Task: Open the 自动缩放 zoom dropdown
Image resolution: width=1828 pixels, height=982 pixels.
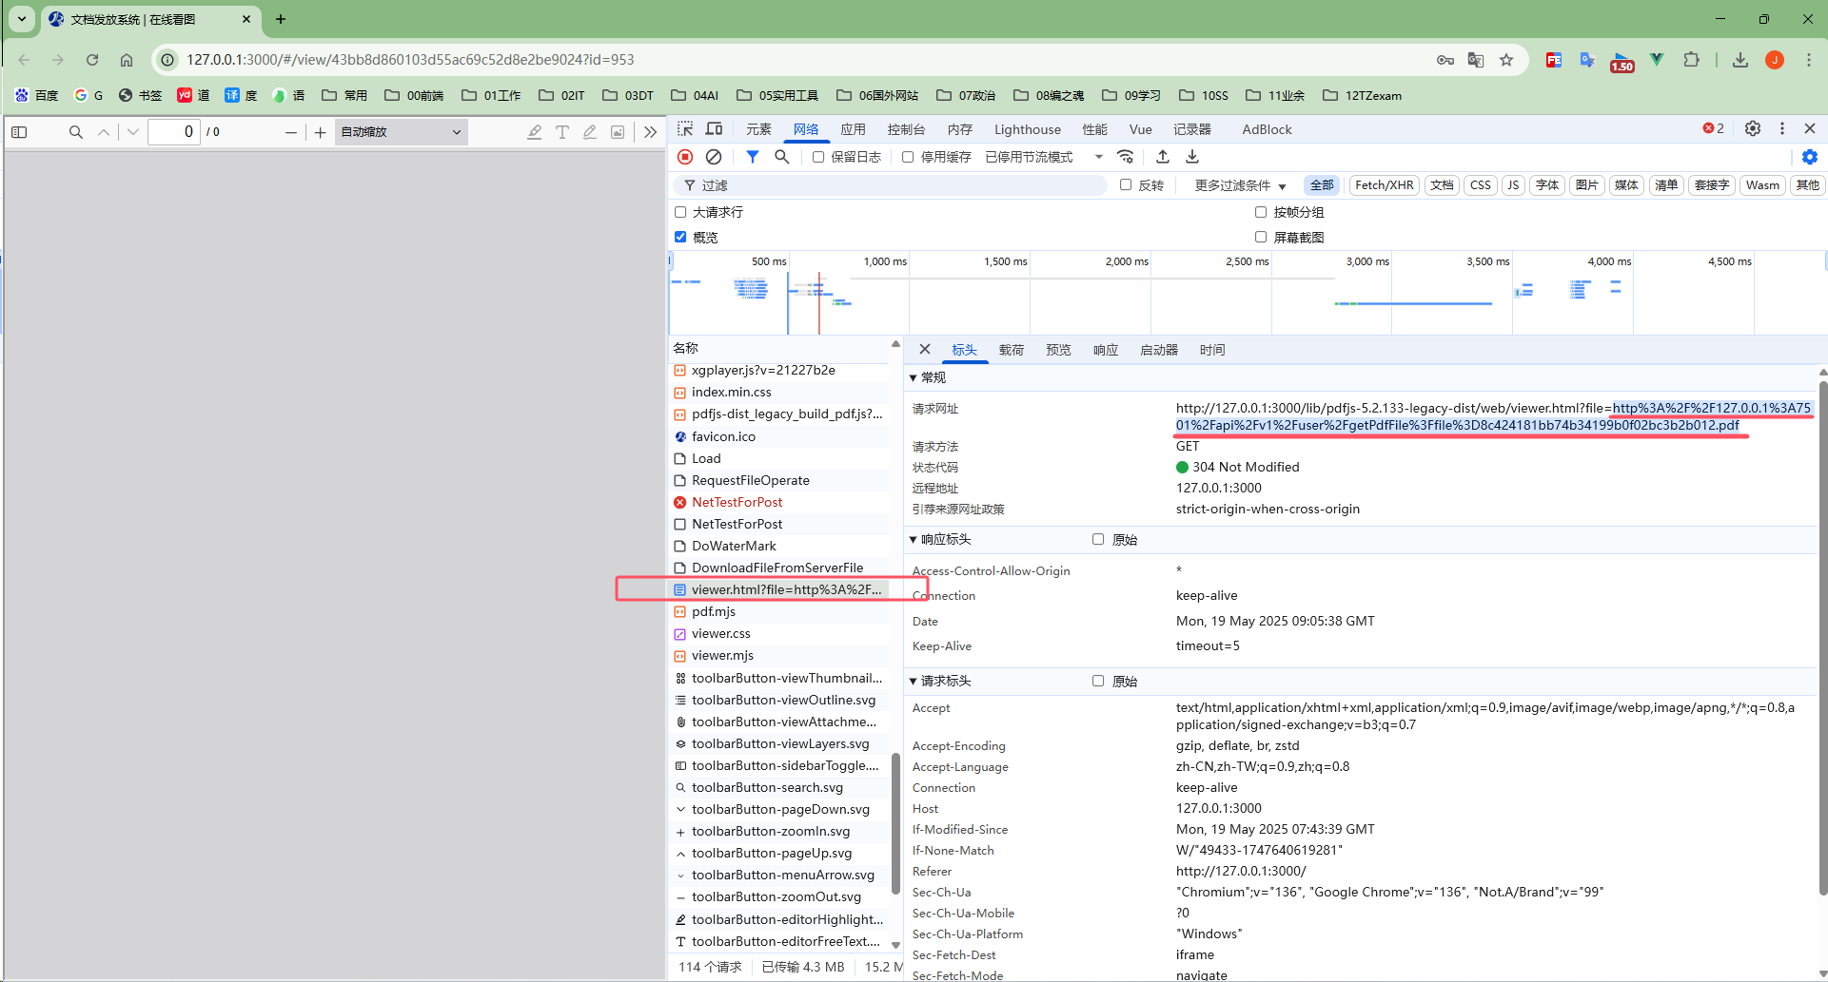Action: coord(400,131)
